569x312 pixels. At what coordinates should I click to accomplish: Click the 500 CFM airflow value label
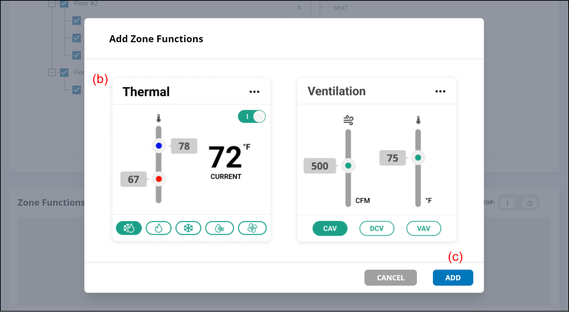320,166
